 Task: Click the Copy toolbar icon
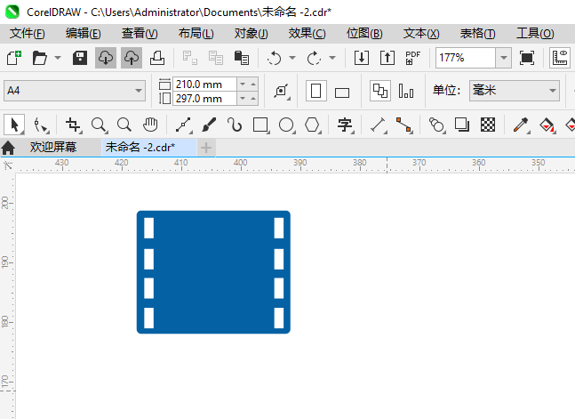tap(216, 58)
